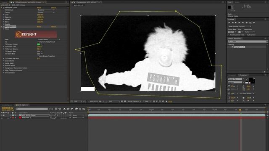Viewport: 269px width, 151px height.
Task: Click the Keylight logo banner
Action: [36, 34]
